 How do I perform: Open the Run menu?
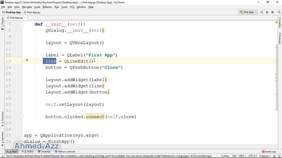57,7
